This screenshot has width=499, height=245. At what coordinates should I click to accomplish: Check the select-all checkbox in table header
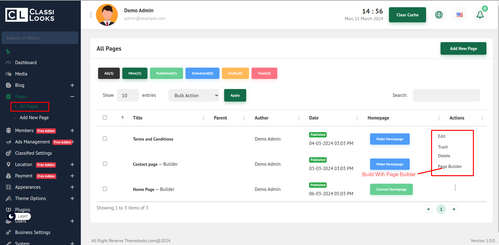pos(105,118)
